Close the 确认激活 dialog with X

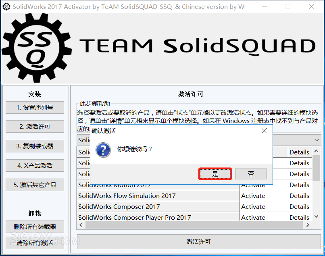click(x=264, y=131)
